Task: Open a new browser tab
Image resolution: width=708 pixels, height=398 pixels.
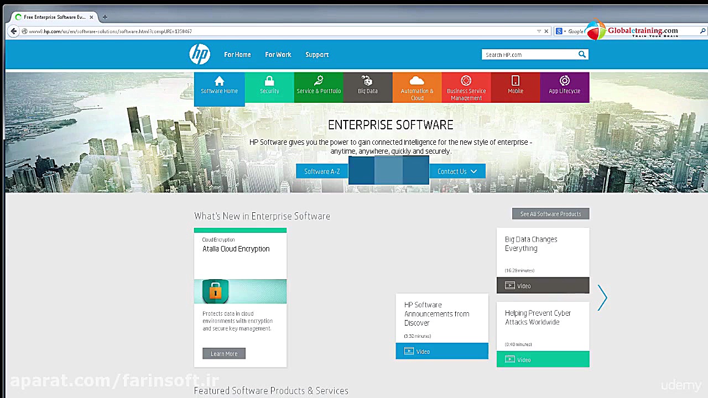Action: [105, 17]
